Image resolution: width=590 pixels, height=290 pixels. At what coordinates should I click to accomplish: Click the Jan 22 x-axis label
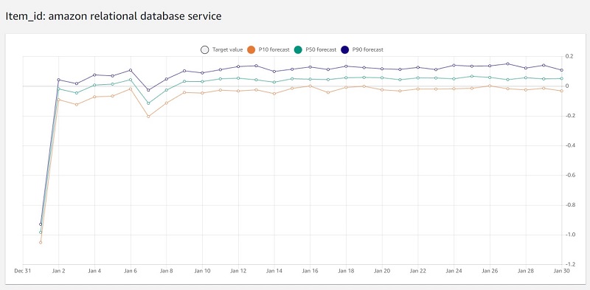(x=418, y=271)
